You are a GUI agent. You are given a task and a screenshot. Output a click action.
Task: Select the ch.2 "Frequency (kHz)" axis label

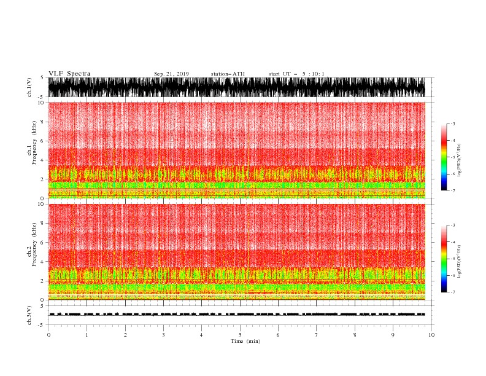coord(34,245)
